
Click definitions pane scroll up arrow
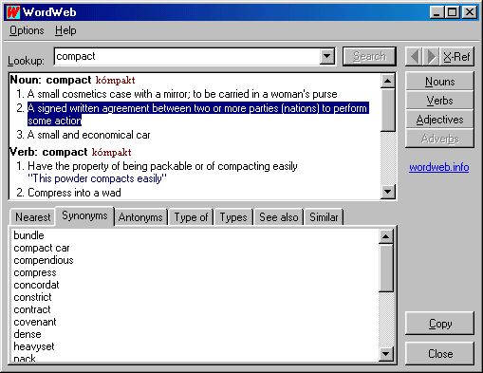pyautogui.click(x=387, y=81)
